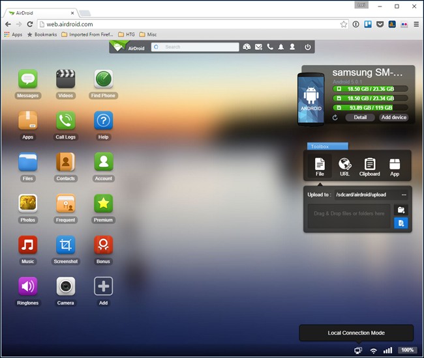Click the signal strength bars icon

387,350
